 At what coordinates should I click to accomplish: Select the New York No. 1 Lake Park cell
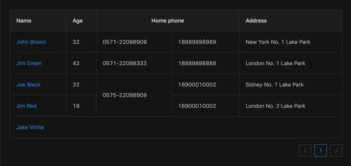tap(278, 42)
